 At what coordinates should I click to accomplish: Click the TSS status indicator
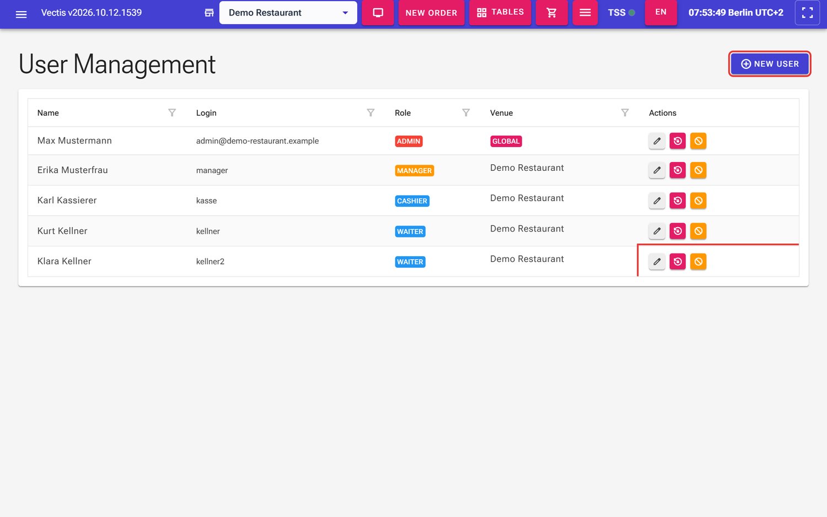pos(621,13)
